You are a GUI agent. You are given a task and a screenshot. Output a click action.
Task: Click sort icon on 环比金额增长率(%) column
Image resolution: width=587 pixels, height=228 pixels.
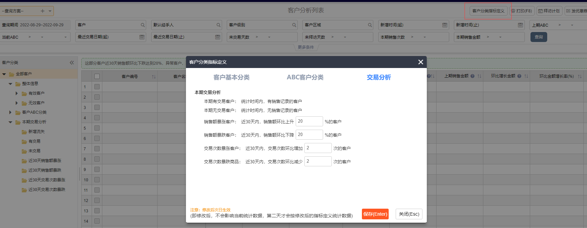(x=580, y=76)
